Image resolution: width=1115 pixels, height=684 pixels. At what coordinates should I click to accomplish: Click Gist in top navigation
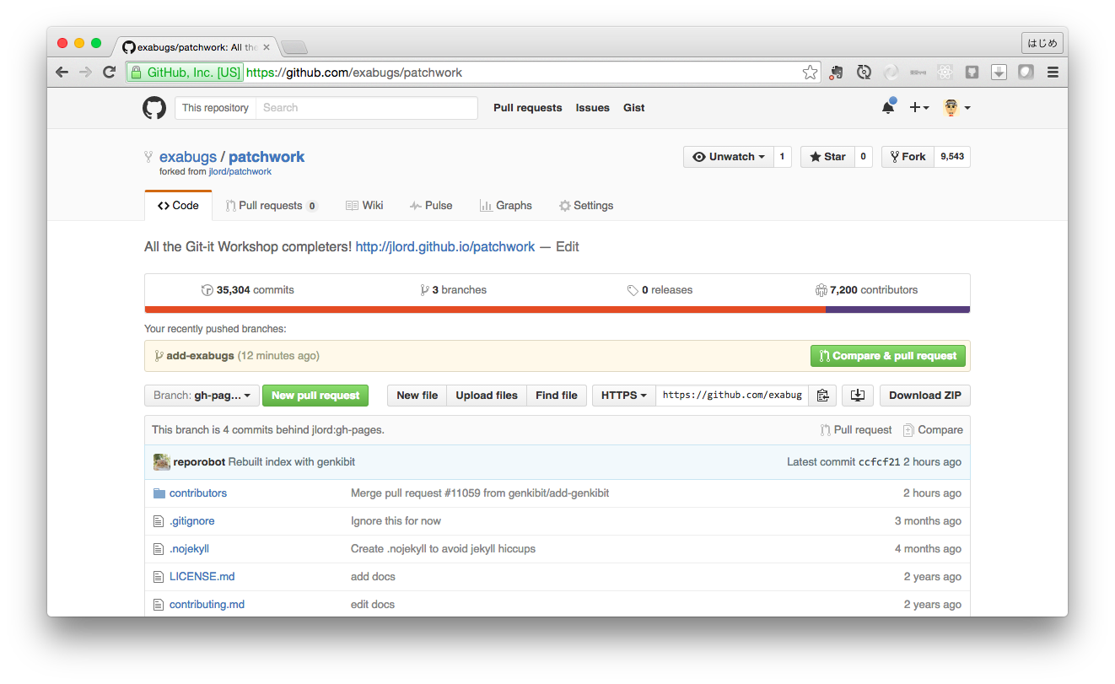click(634, 108)
